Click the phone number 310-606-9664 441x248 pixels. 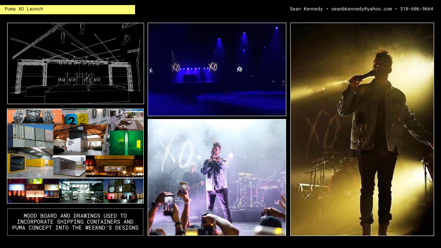tap(417, 9)
